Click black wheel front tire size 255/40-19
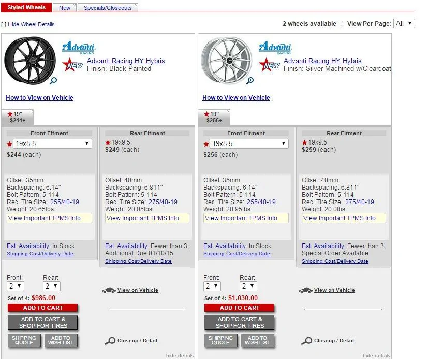Screen dimensions: 428x359 [x=65, y=202]
